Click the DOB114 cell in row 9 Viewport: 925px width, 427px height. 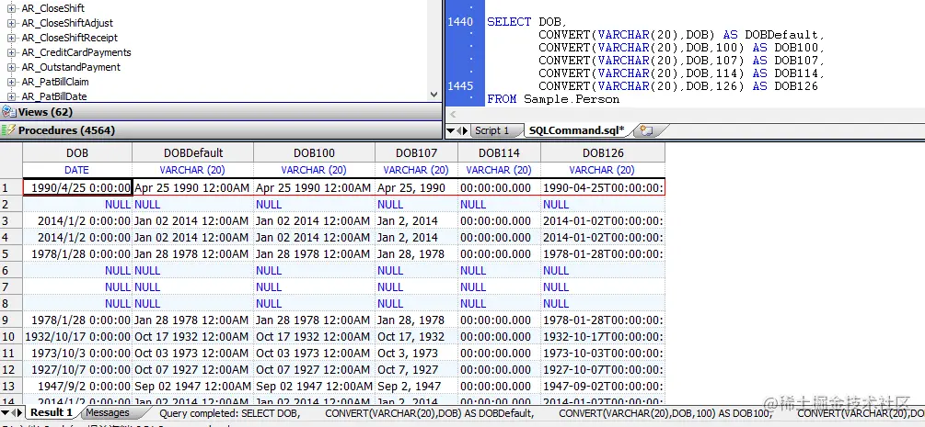[499, 320]
